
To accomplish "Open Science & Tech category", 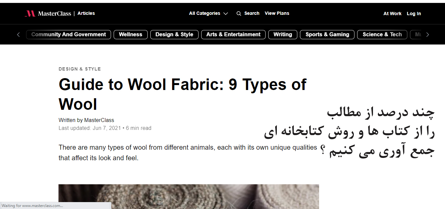I will (x=382, y=35).
